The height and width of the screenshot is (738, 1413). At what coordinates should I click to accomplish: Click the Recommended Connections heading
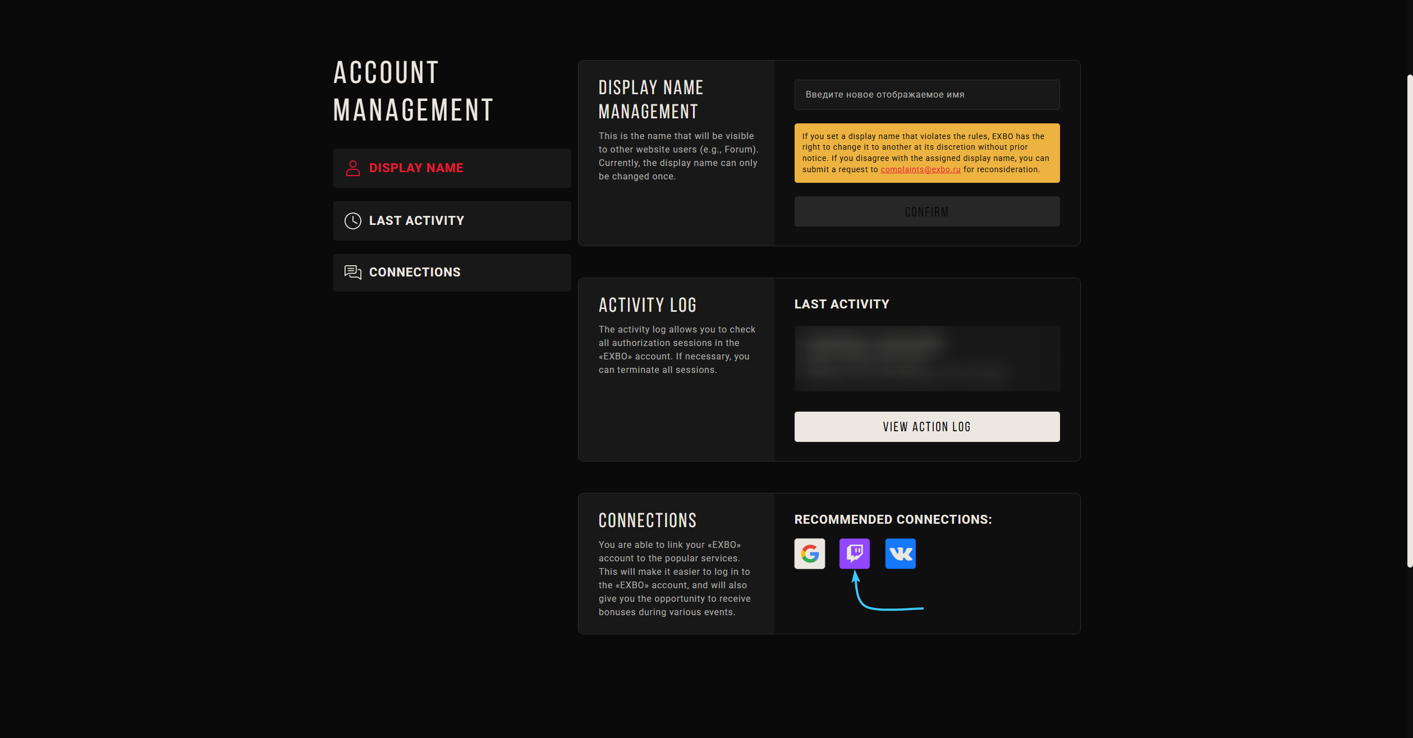(893, 520)
